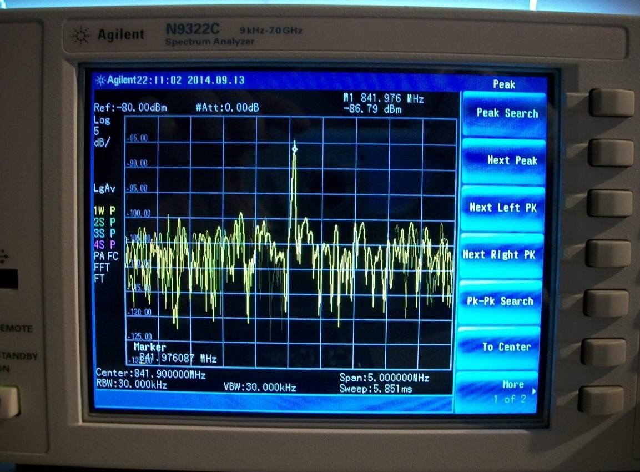The height and width of the screenshot is (472, 640).
Task: Click hardware key beside Next Right PK
Action: coord(608,254)
